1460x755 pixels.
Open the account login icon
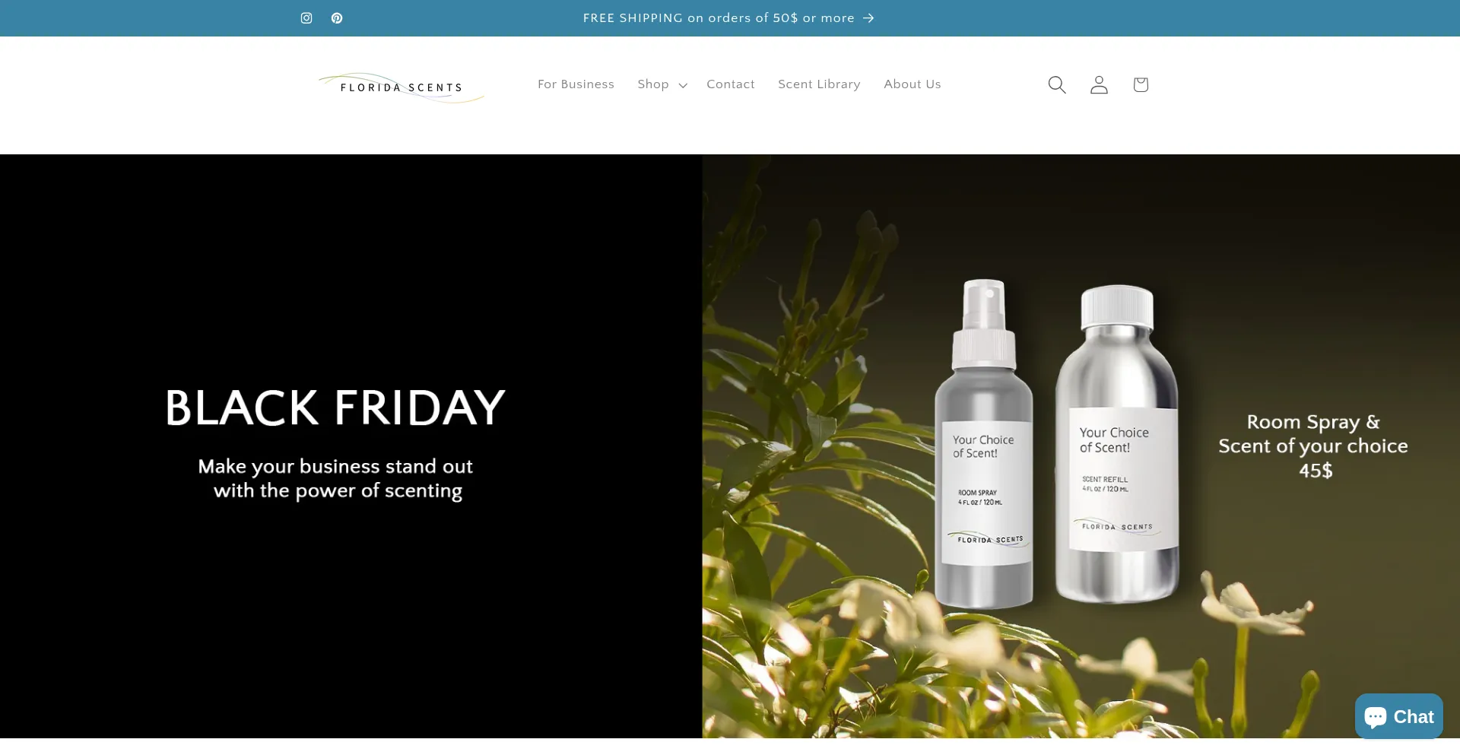point(1099,84)
